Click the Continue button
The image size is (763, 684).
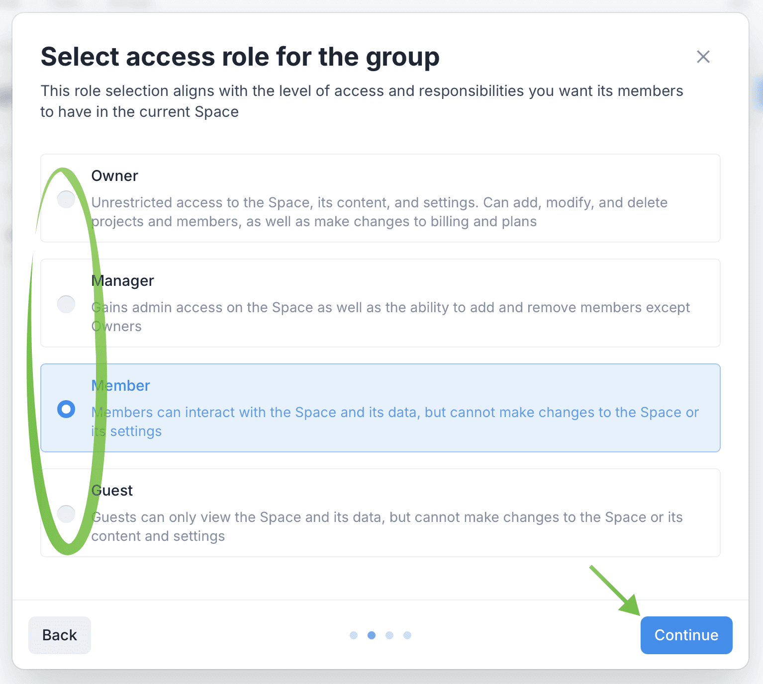pyautogui.click(x=686, y=635)
